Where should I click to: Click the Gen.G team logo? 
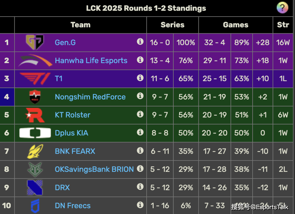35,42
